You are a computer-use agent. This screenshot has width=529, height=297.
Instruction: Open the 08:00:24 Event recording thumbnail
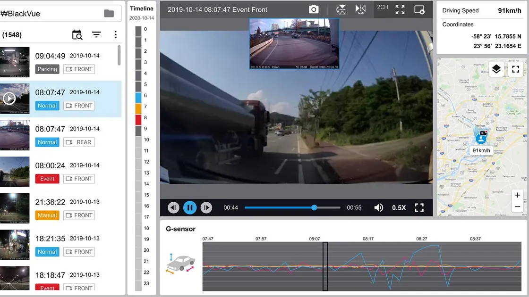pos(15,172)
